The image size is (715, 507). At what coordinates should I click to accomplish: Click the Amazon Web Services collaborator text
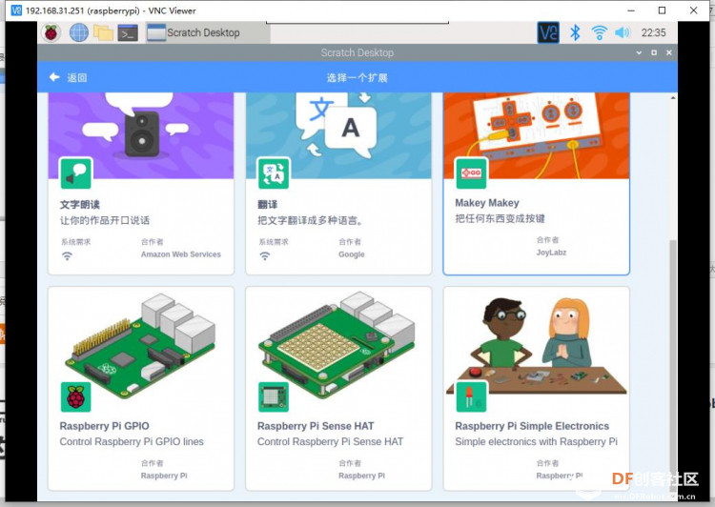coord(180,254)
